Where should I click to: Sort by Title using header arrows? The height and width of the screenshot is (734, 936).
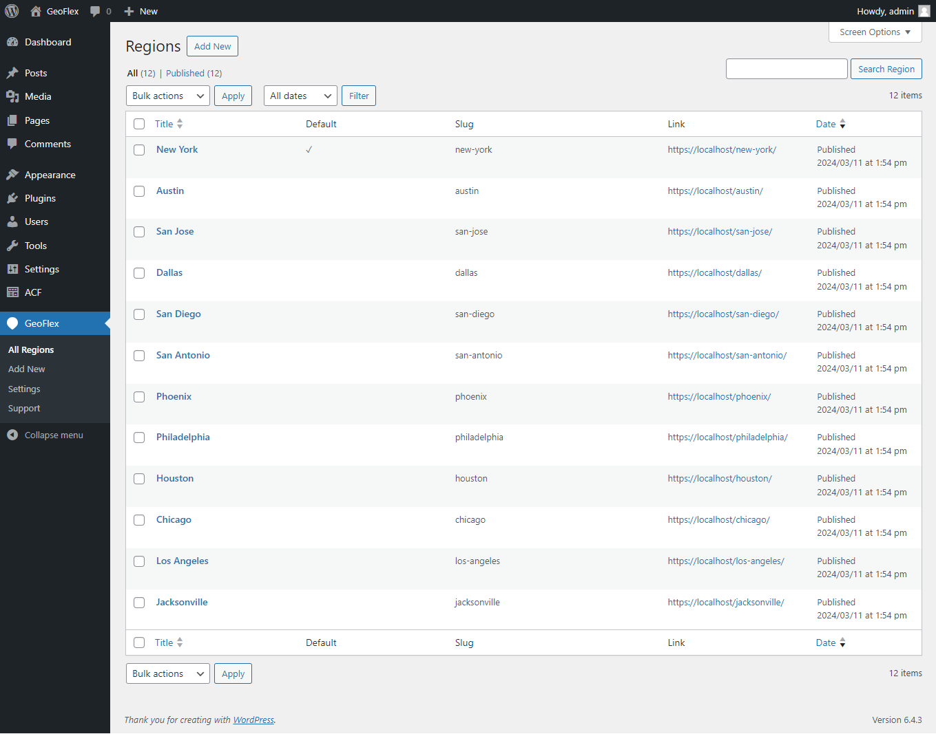180,124
